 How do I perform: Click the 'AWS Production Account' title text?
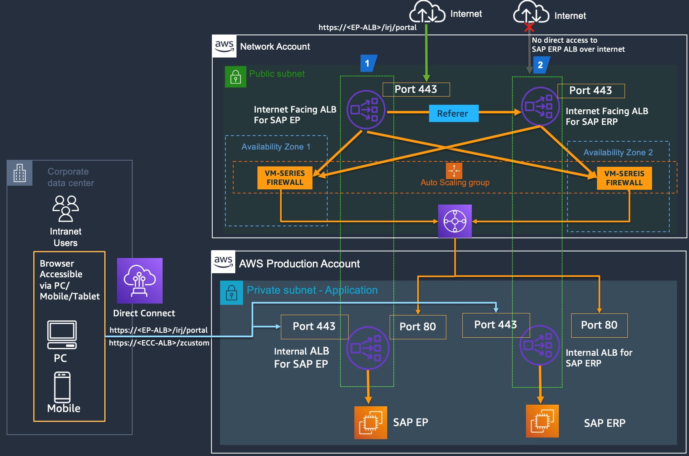pos(299,264)
